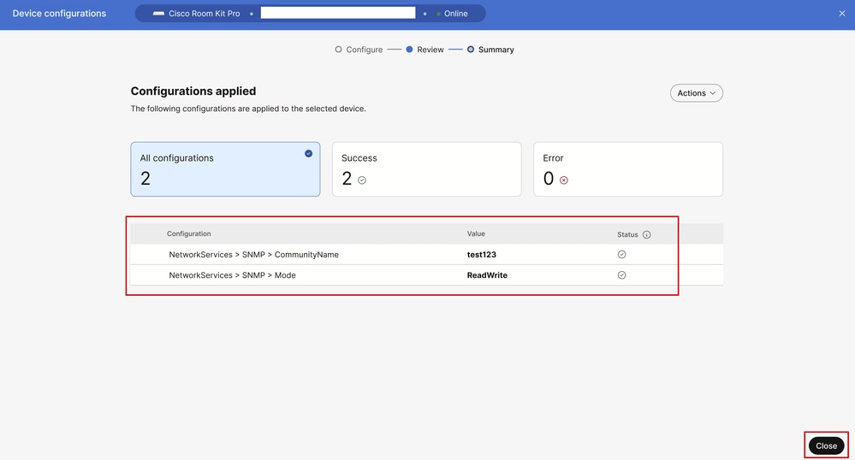Click the Configuration column header
The width and height of the screenshot is (855, 460).
coord(188,233)
